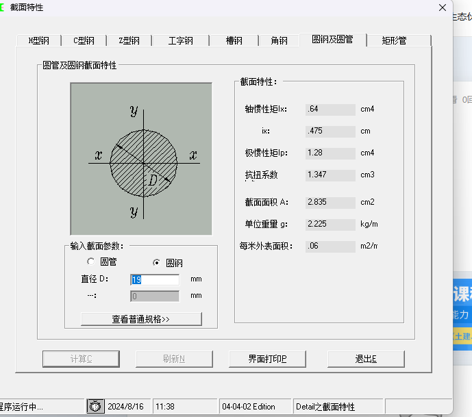Viewport: 472px width, 417px height.
Task: Click the date 2024/8/16 in status bar
Action: [x=125, y=407]
